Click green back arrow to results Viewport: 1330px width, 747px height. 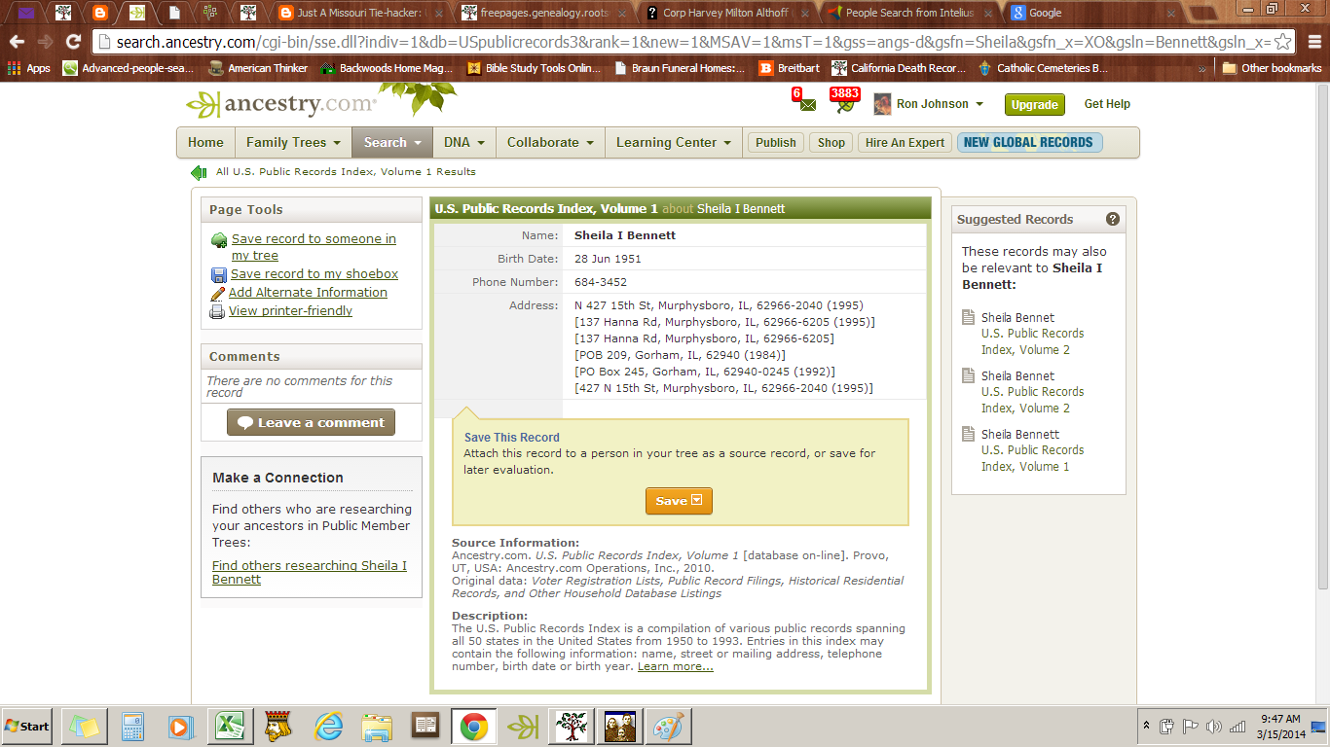200,172
